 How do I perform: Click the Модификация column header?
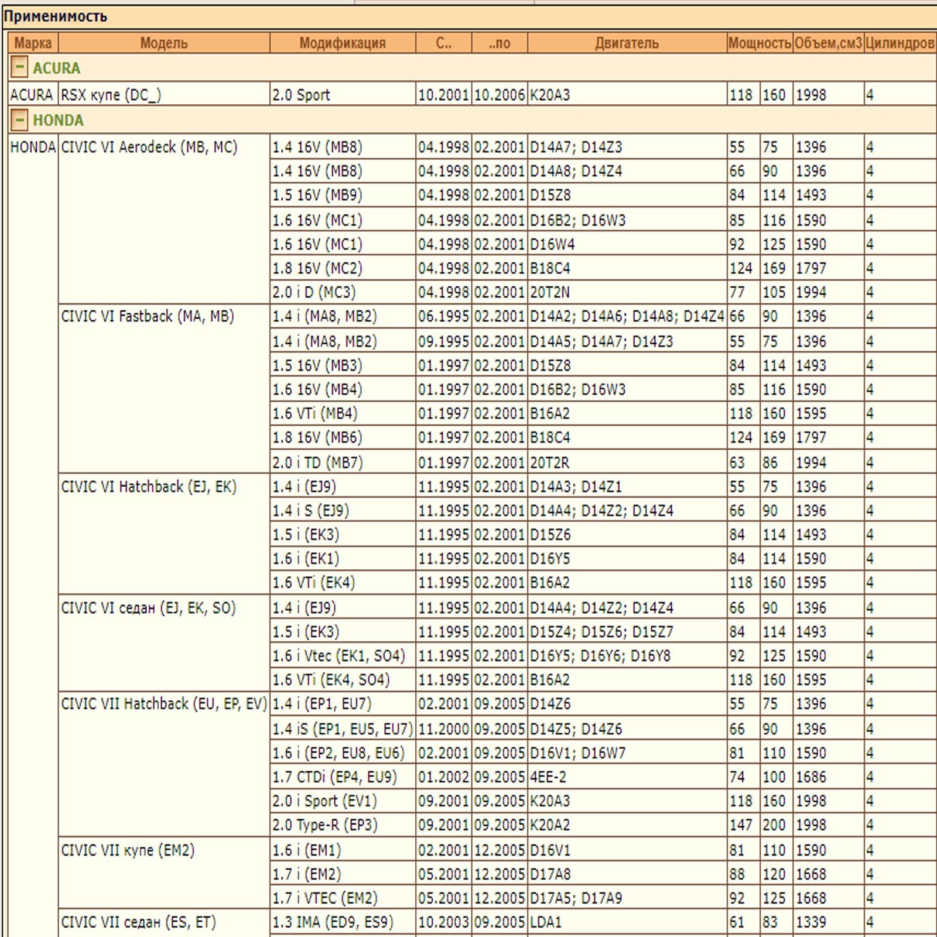[x=343, y=43]
